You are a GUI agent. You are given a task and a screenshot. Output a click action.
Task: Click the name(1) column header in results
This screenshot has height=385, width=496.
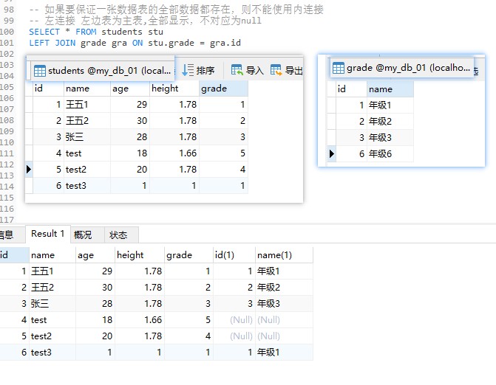pos(284,255)
